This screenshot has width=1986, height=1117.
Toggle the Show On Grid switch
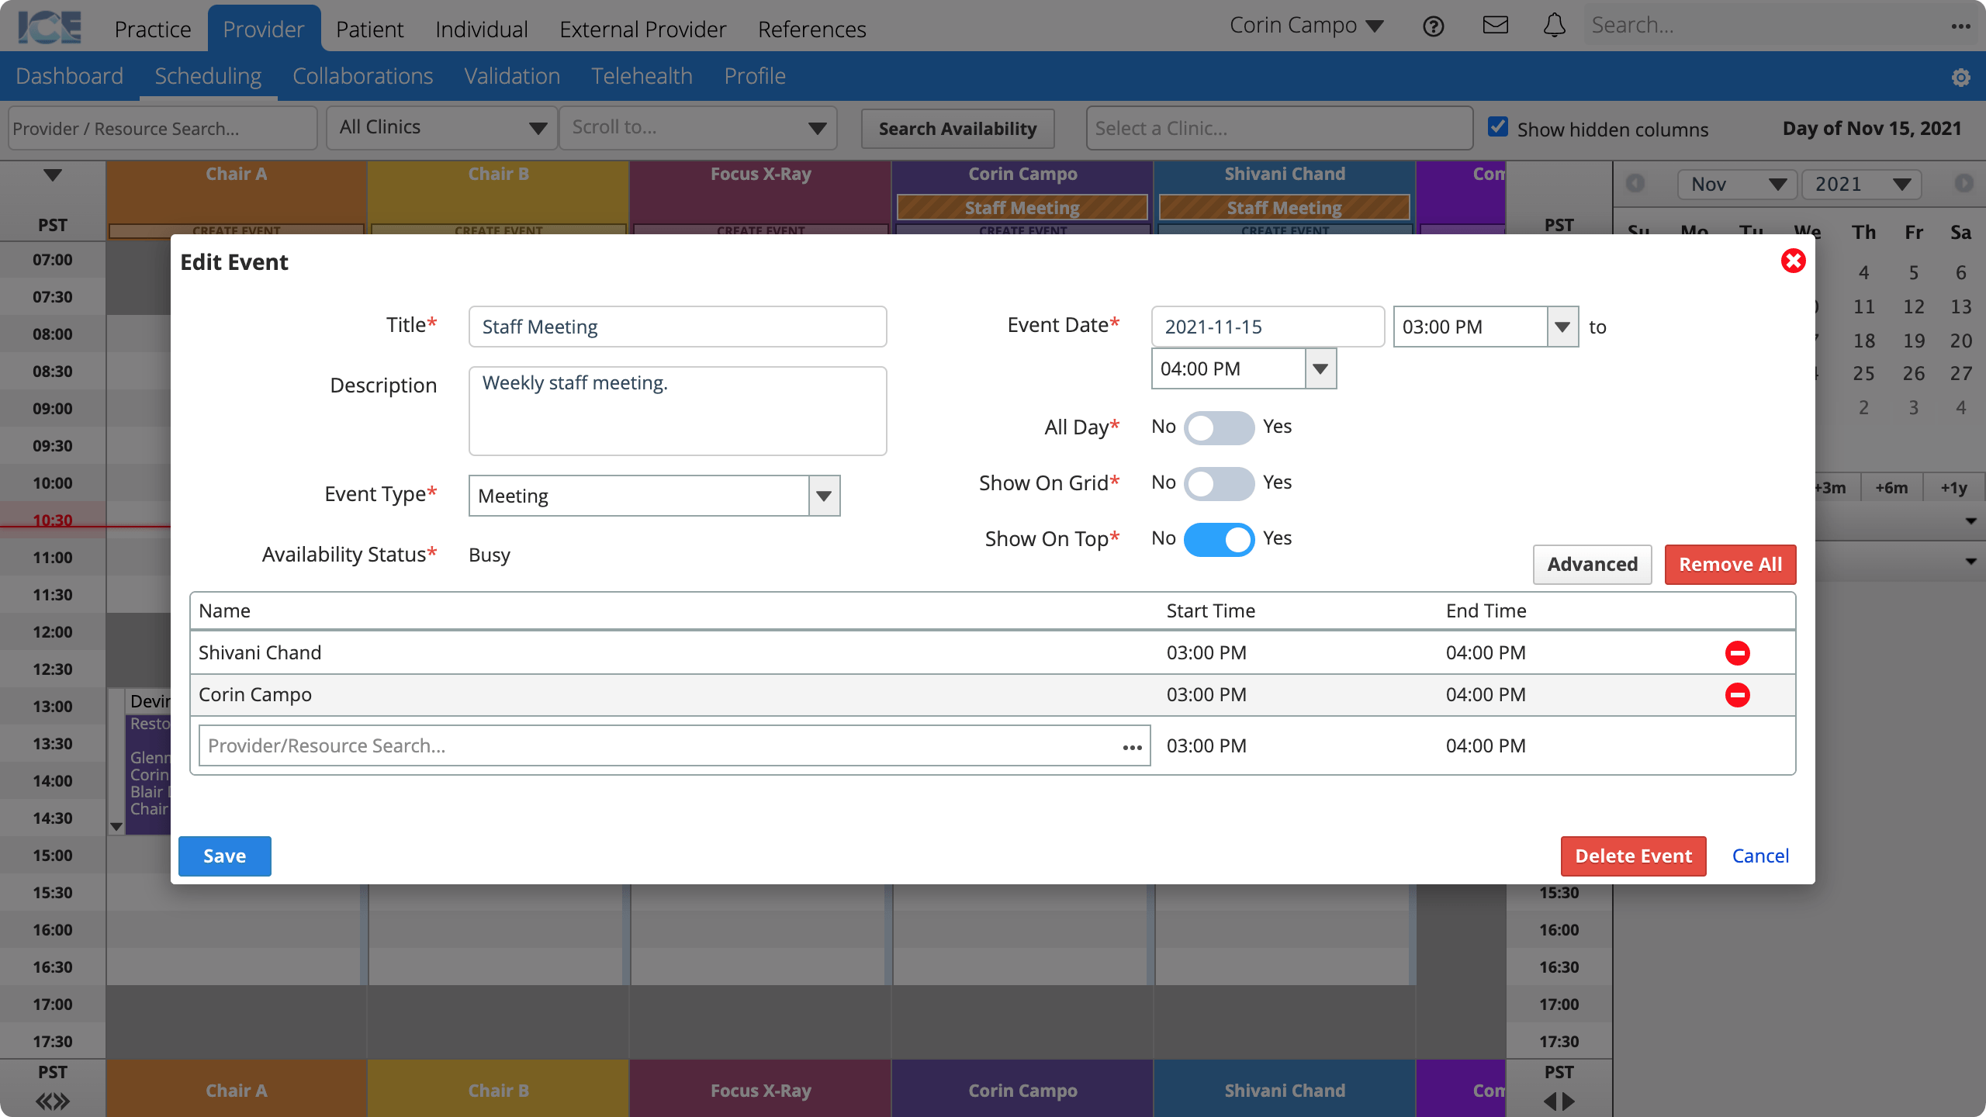pyautogui.click(x=1219, y=483)
